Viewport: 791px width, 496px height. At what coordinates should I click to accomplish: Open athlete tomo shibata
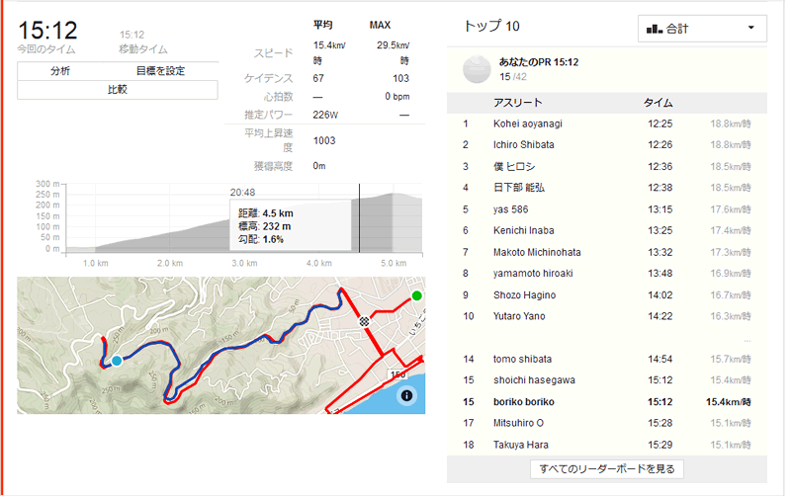(522, 359)
